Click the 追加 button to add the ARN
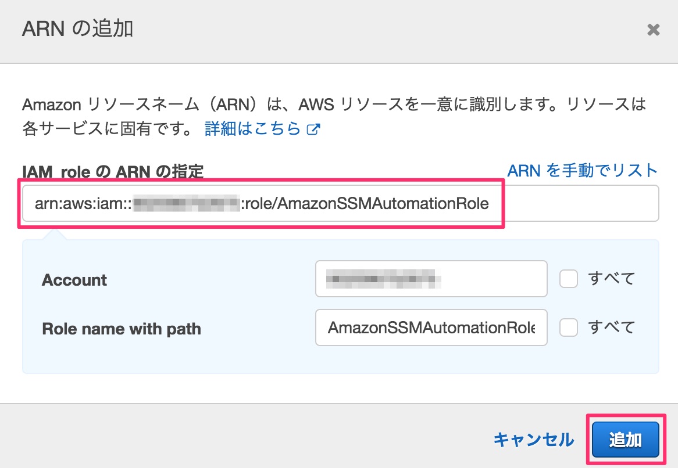The width and height of the screenshot is (678, 468). tap(625, 440)
